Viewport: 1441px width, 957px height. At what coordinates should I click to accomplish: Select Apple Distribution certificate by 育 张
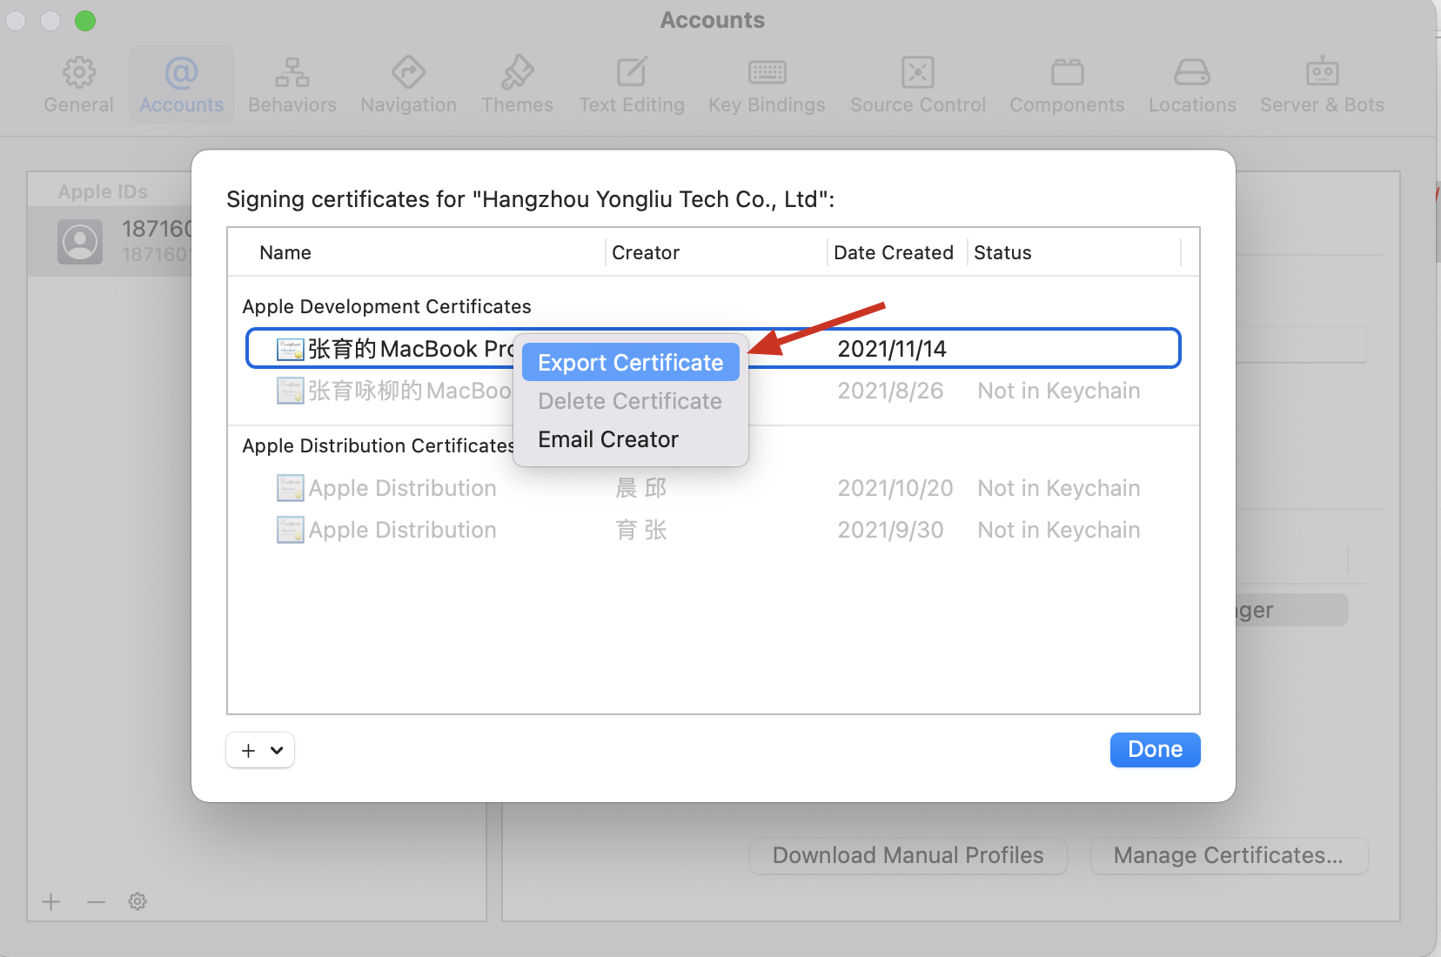pos(713,530)
